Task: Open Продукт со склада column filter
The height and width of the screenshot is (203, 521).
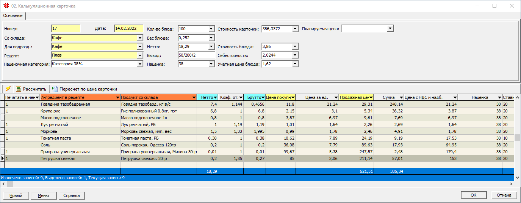Action: 194,97
